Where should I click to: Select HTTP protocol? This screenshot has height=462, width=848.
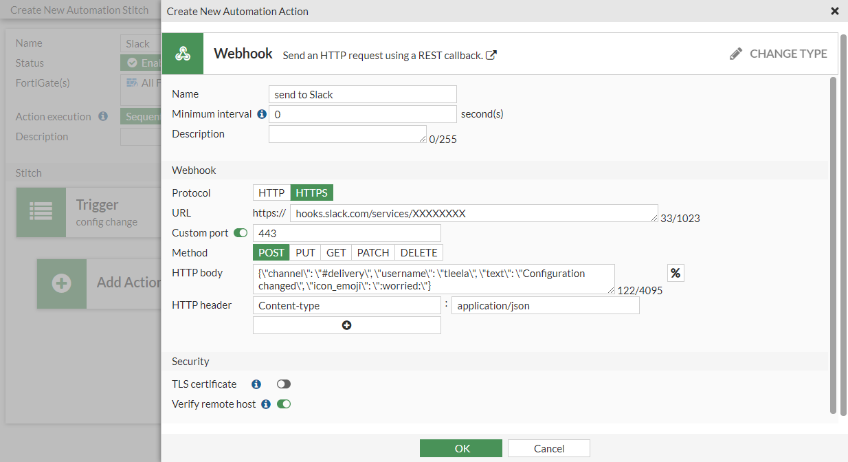[x=271, y=193]
